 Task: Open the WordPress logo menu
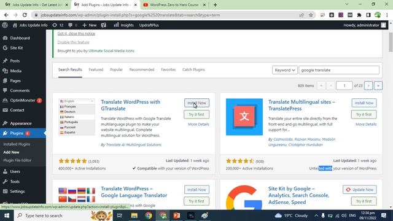click(5, 25)
